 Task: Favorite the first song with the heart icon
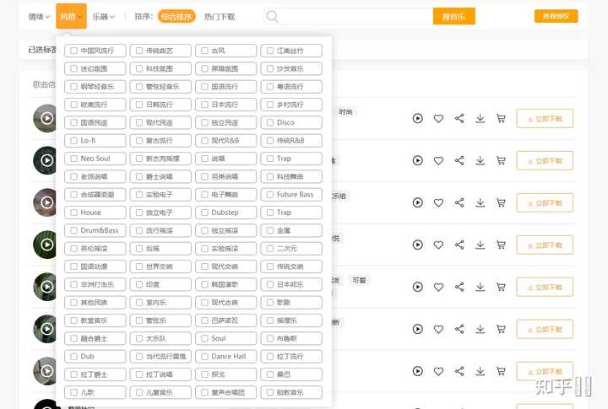point(438,119)
